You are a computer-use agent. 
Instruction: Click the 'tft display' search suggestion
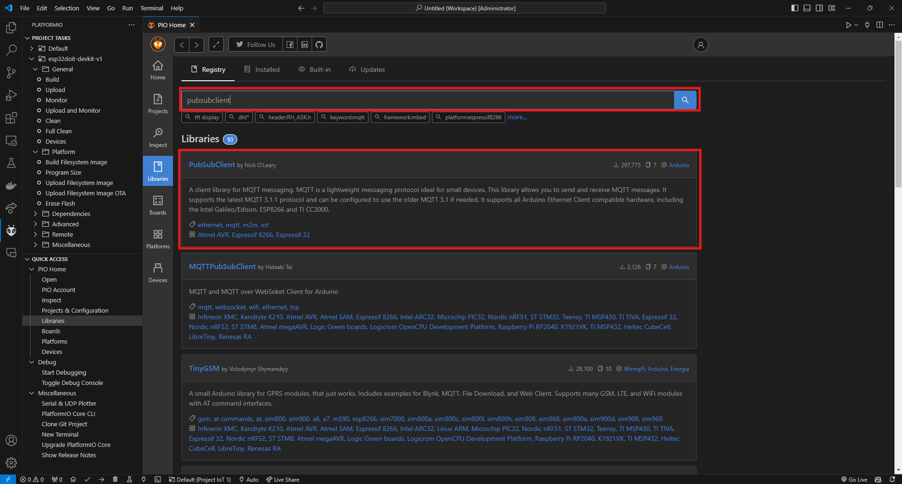202,117
